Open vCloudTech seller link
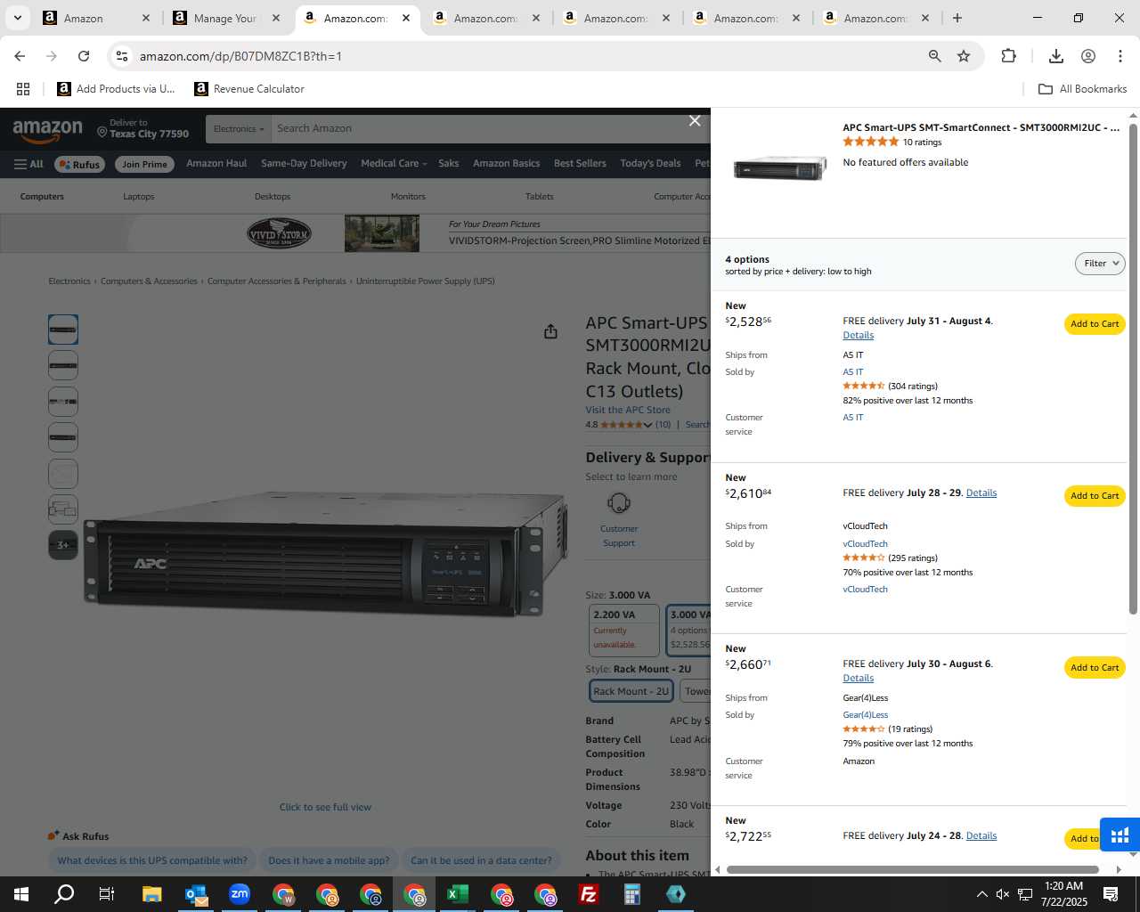This screenshot has height=912, width=1140. point(865,544)
